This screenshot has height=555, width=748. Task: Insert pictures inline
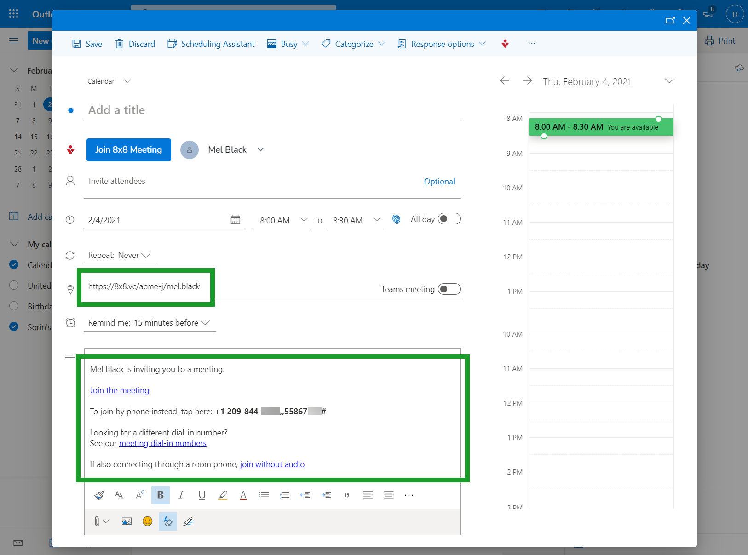click(x=127, y=521)
